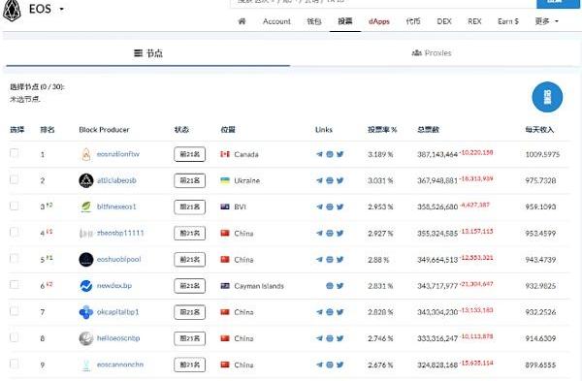Open the eoscannonchn producer link
This screenshot has height=381, width=582.
(120, 365)
